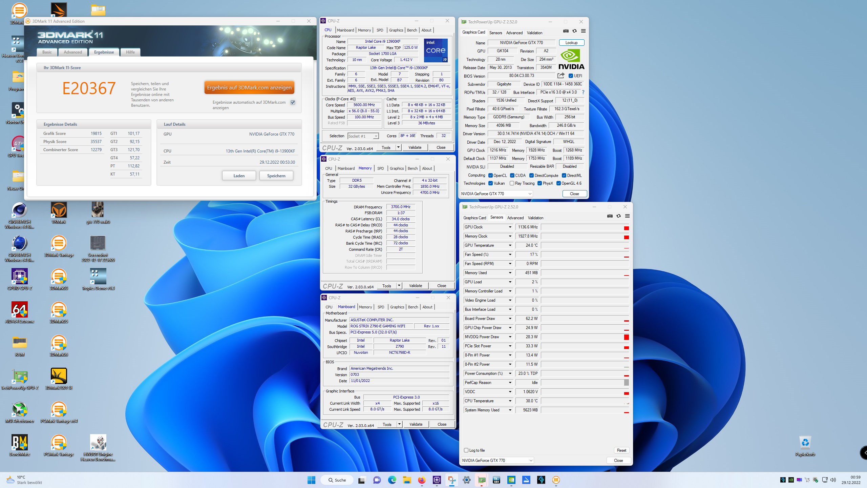Expand the PerfCap Reason sensor dropdown

point(510,383)
